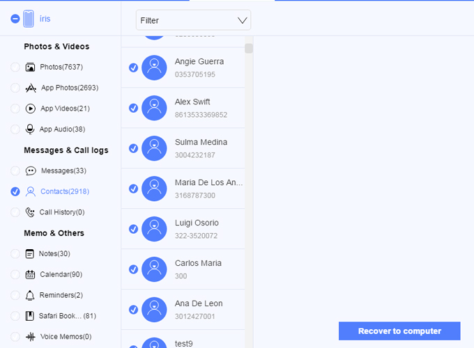Click phone number 3012427001

(195, 317)
